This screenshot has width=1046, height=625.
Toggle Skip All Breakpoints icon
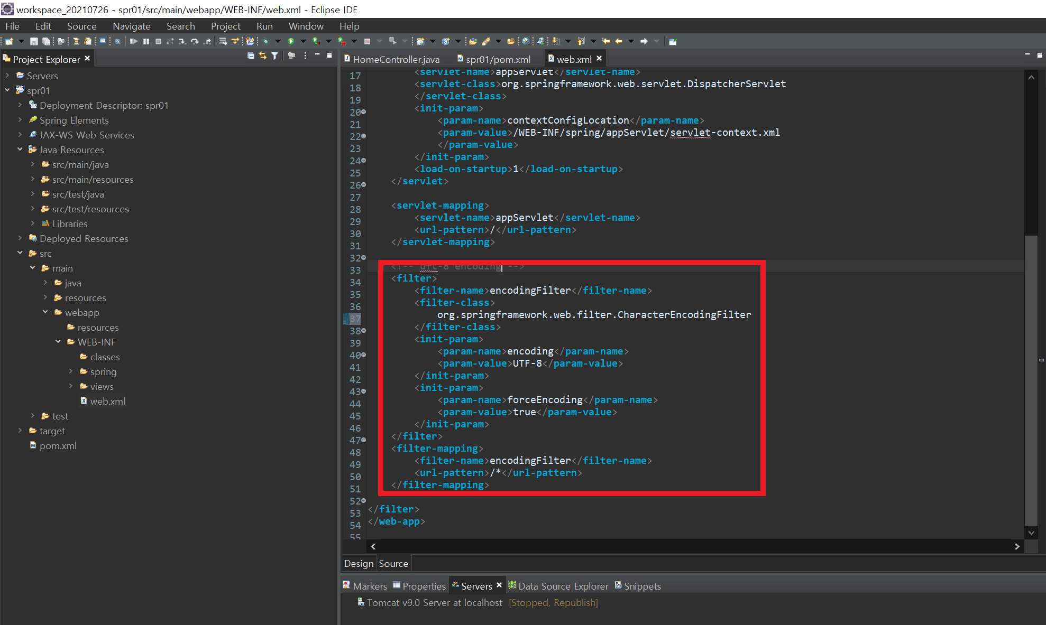coord(117,41)
